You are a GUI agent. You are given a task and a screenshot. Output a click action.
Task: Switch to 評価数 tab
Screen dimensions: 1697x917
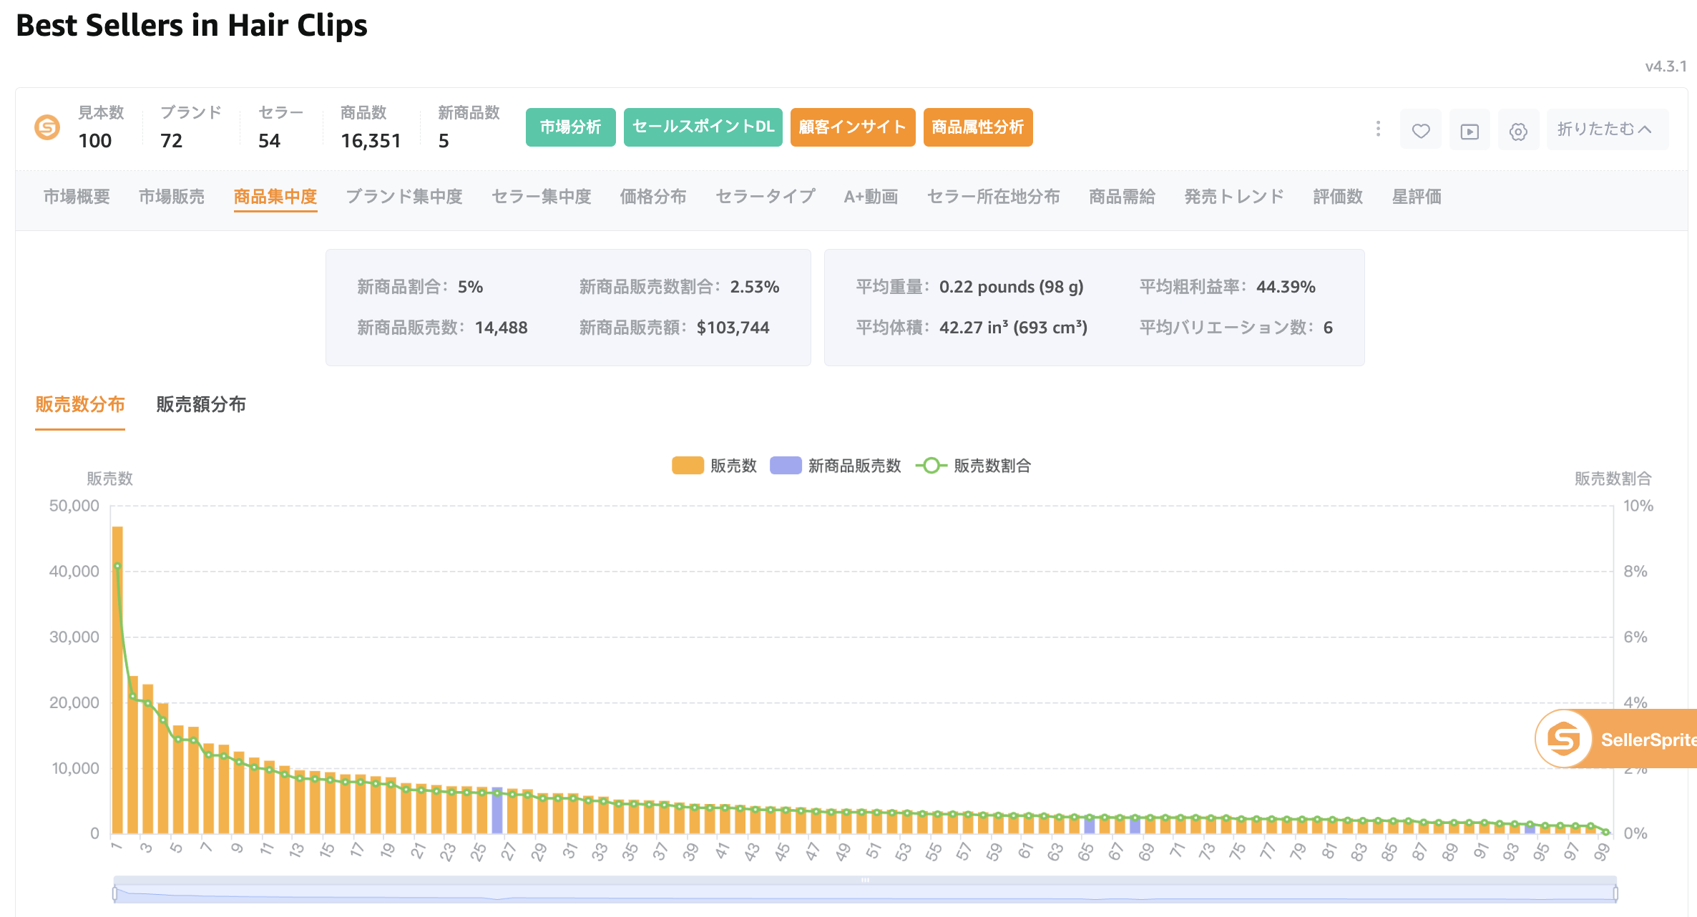[x=1338, y=197]
